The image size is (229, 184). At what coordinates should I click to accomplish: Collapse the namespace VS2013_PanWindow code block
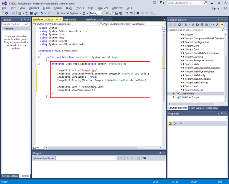(39, 51)
